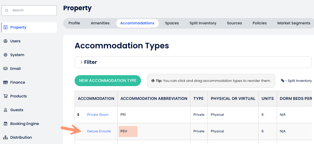Click the Products cart icon
314x144 pixels.
[x=6, y=96]
